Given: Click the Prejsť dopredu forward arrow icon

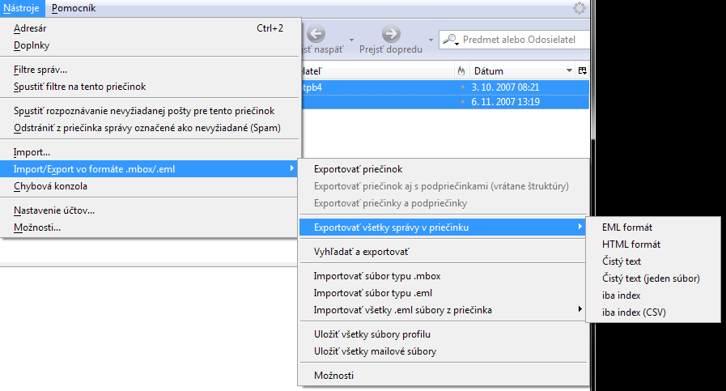Looking at the screenshot, I should click(x=391, y=35).
